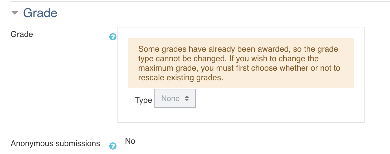Click the No value for Anonymous submissions

tap(130, 141)
